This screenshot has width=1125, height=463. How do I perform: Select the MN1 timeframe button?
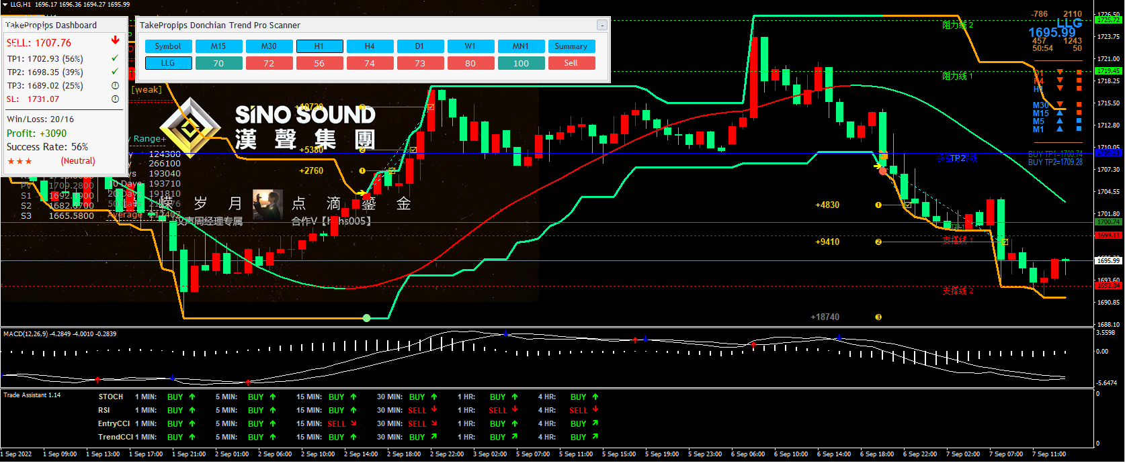(x=521, y=46)
